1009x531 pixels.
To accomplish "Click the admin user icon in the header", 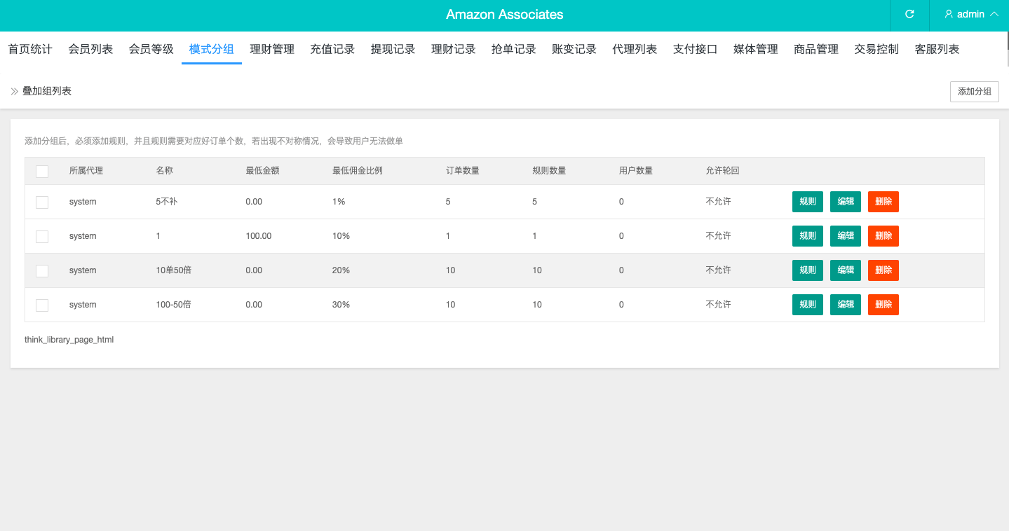I will [x=949, y=13].
